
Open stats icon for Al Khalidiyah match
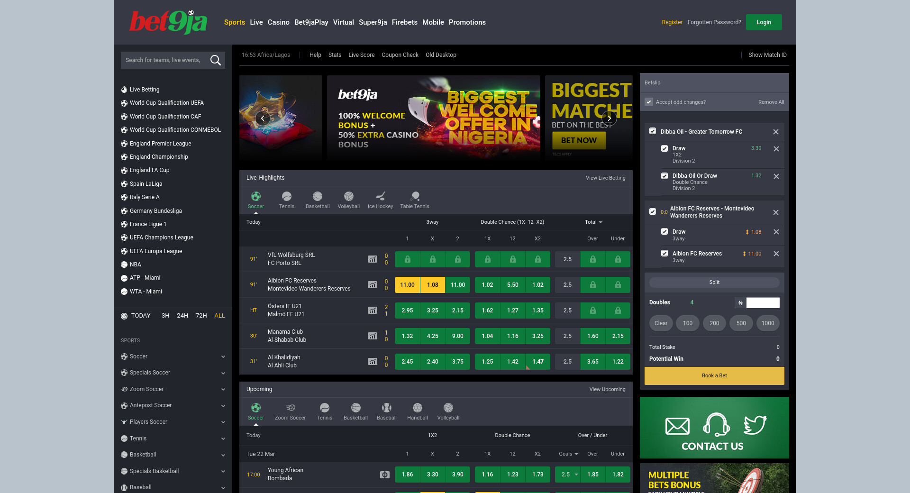click(x=373, y=362)
